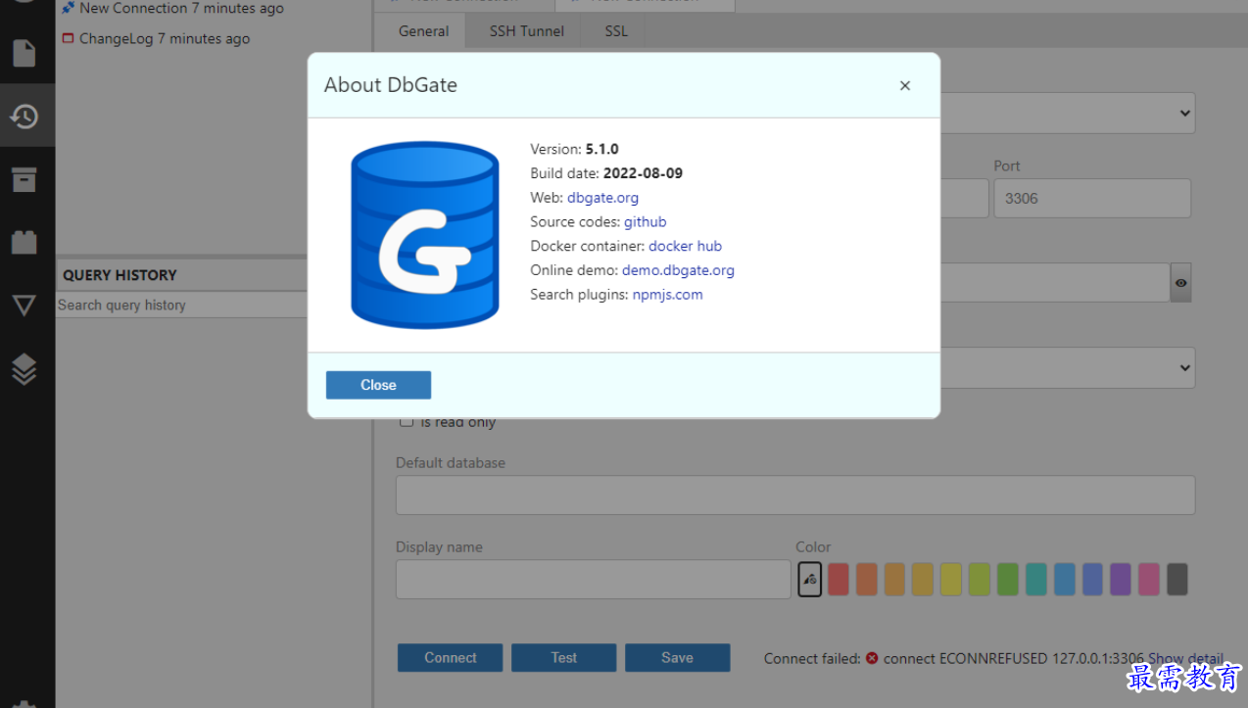This screenshot has height=708, width=1248.
Task: Click the Close button in About dialog
Action: pyautogui.click(x=378, y=385)
